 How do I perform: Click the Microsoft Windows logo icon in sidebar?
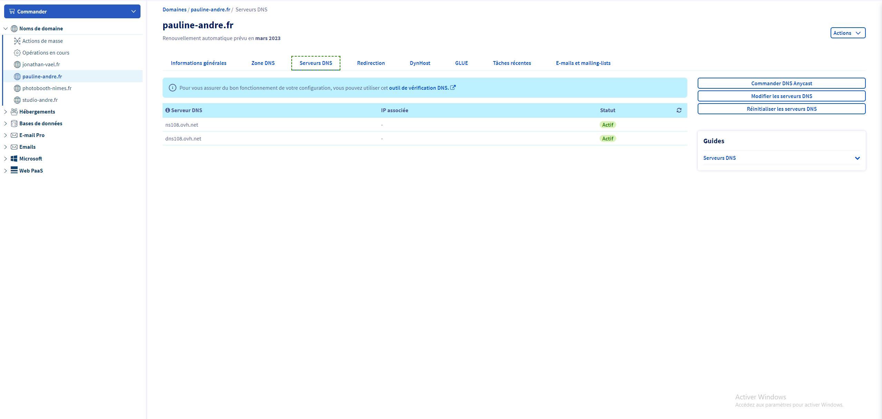(x=14, y=159)
